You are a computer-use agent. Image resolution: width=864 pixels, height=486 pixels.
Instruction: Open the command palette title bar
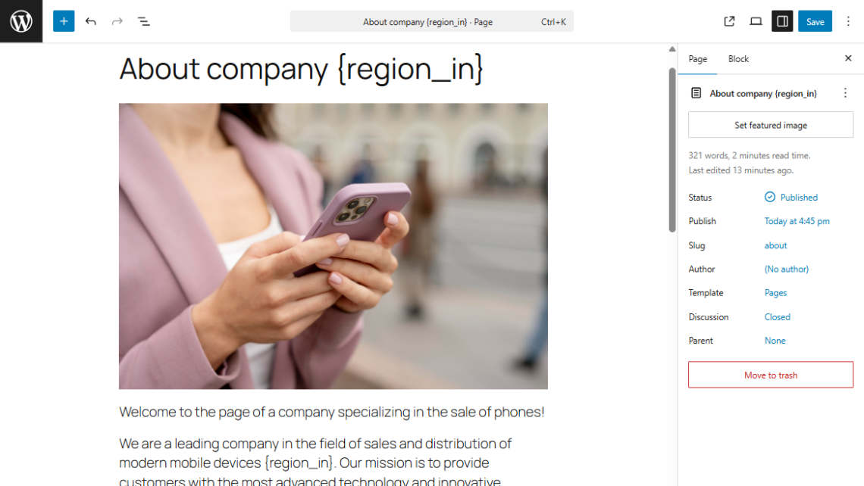431,21
